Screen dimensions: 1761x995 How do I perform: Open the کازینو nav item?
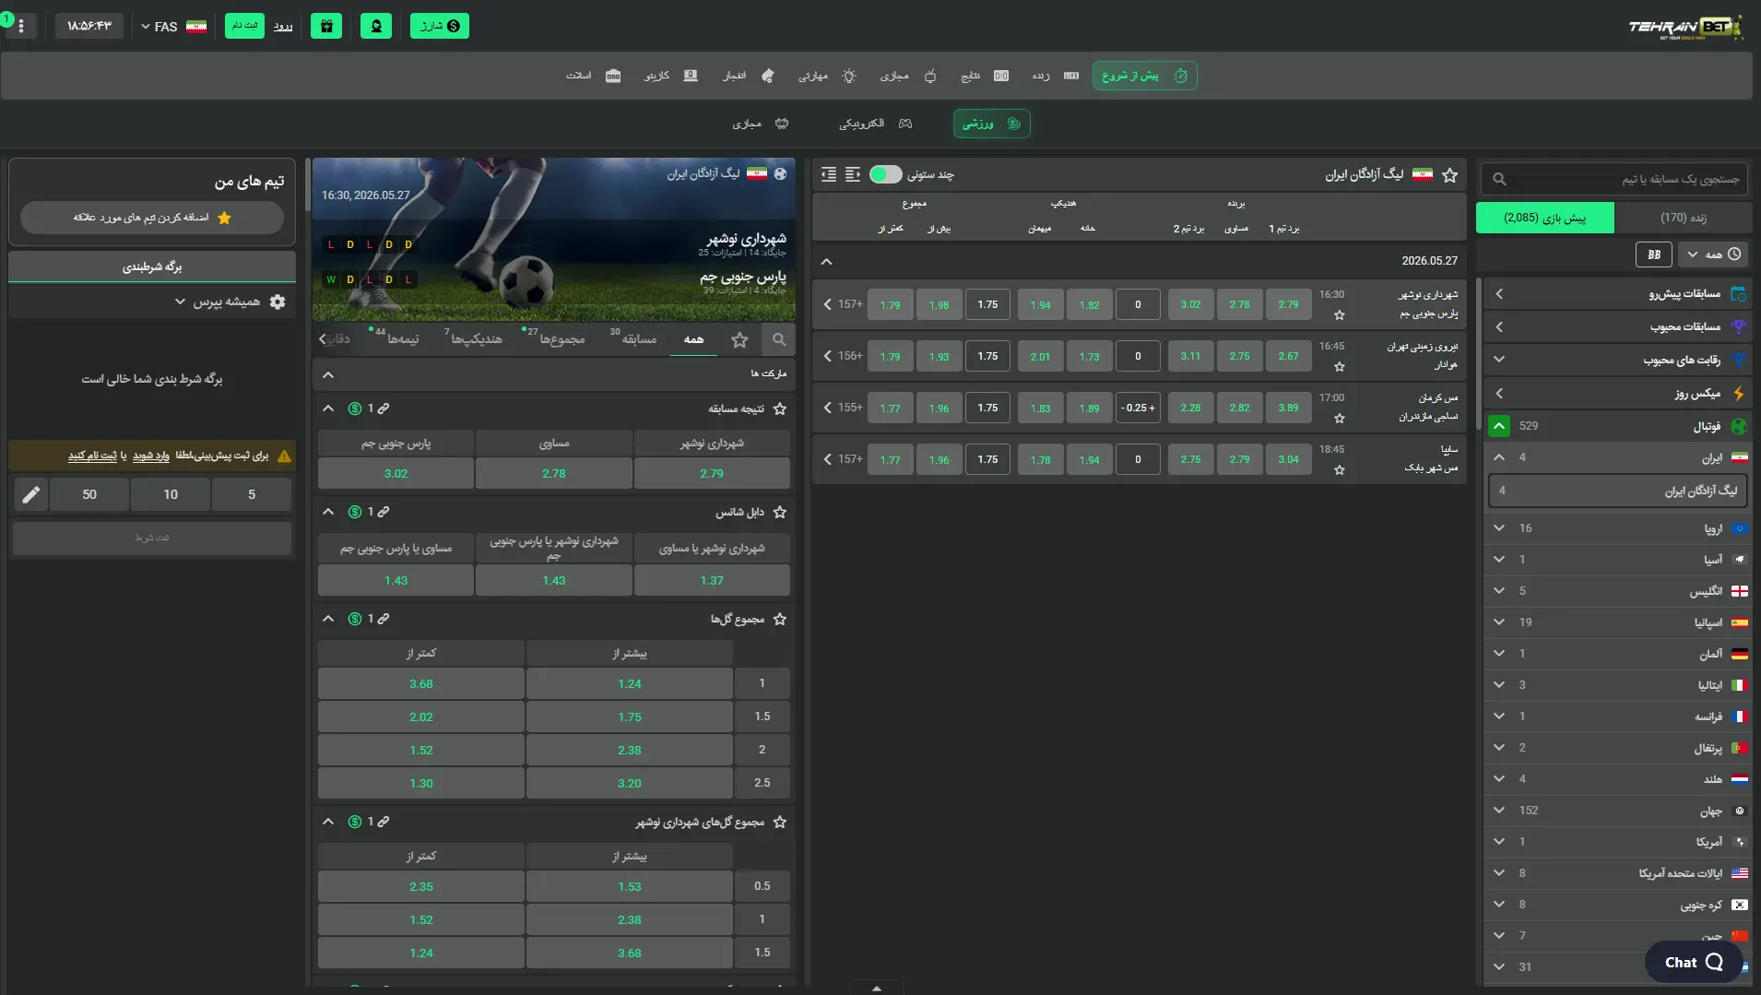coord(670,76)
